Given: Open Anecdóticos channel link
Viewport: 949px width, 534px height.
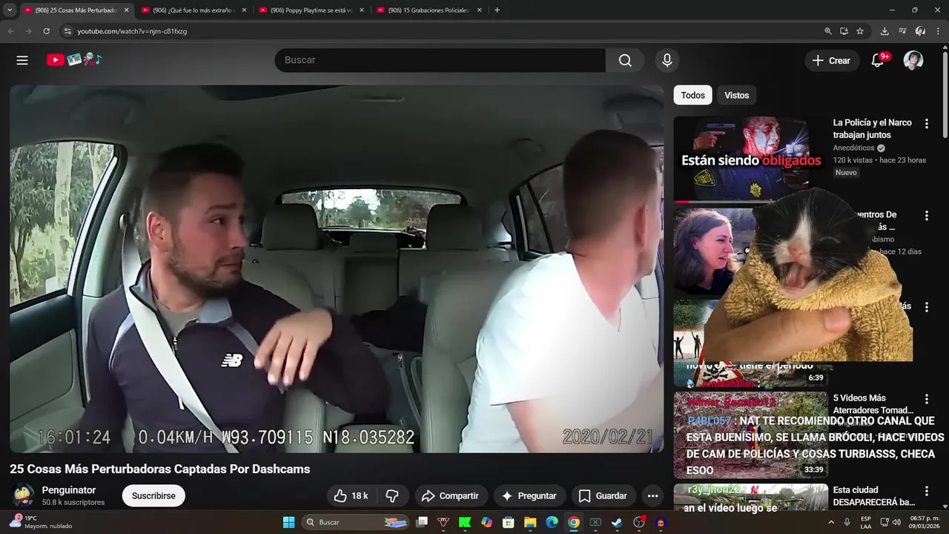Looking at the screenshot, I should [853, 148].
